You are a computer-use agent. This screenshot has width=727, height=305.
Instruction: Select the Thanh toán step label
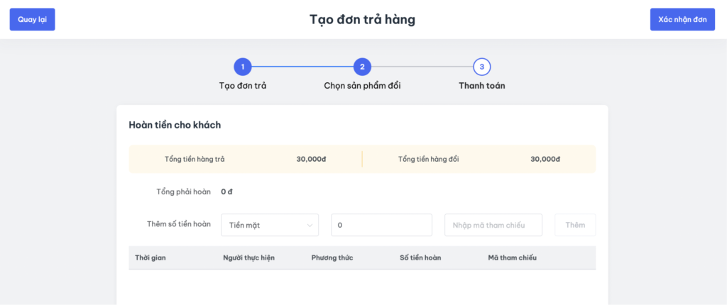482,86
